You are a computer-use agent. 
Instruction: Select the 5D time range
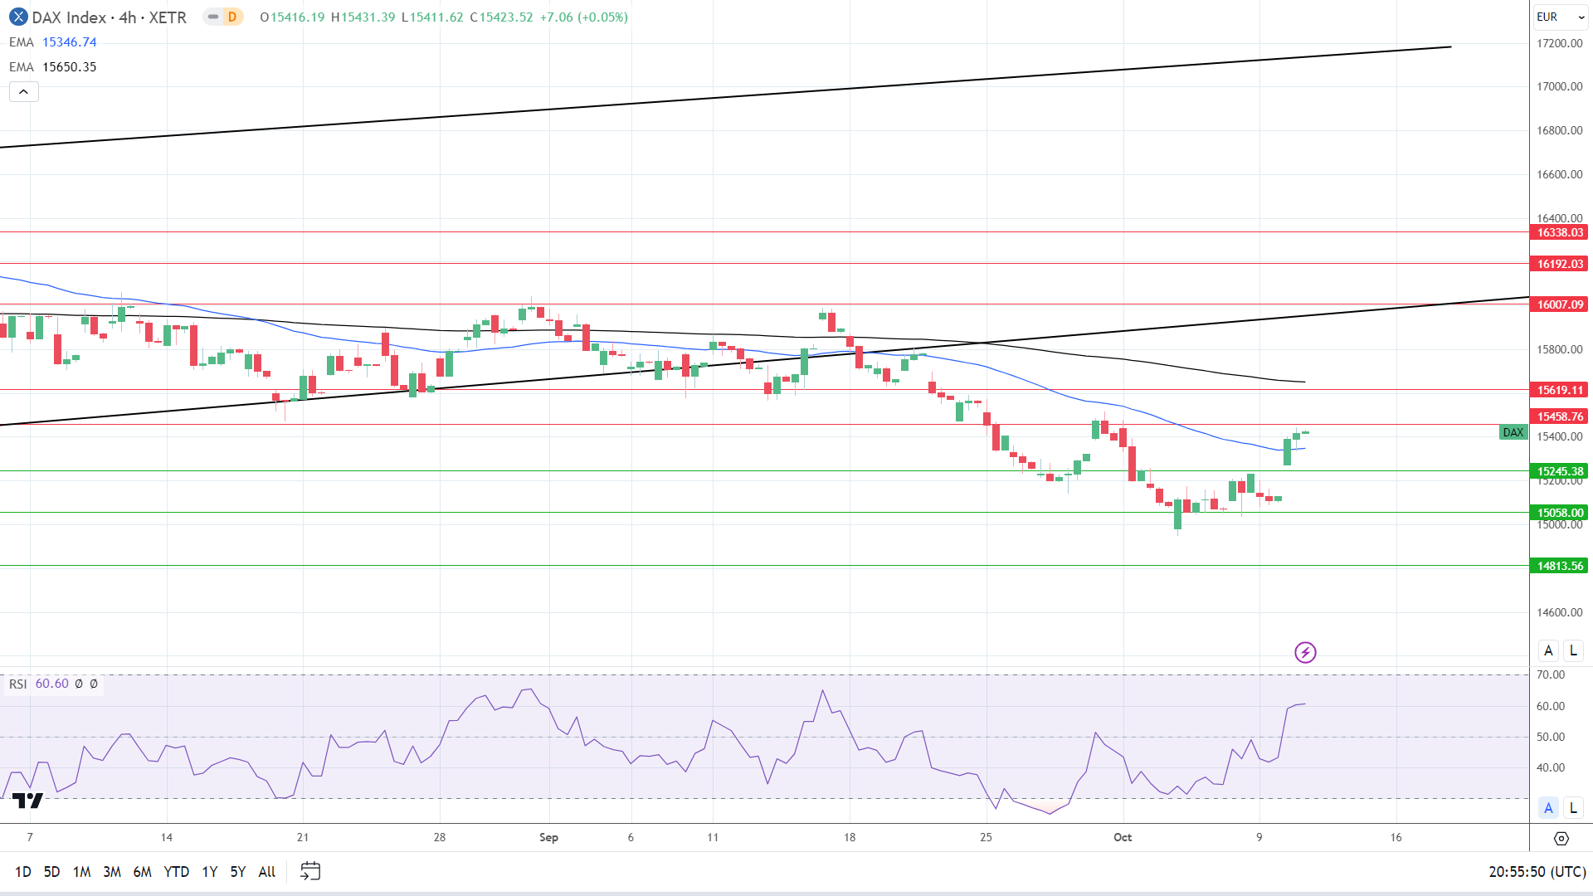(x=51, y=872)
